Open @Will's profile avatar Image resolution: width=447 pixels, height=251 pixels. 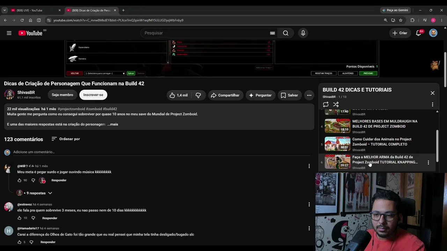tap(9, 168)
